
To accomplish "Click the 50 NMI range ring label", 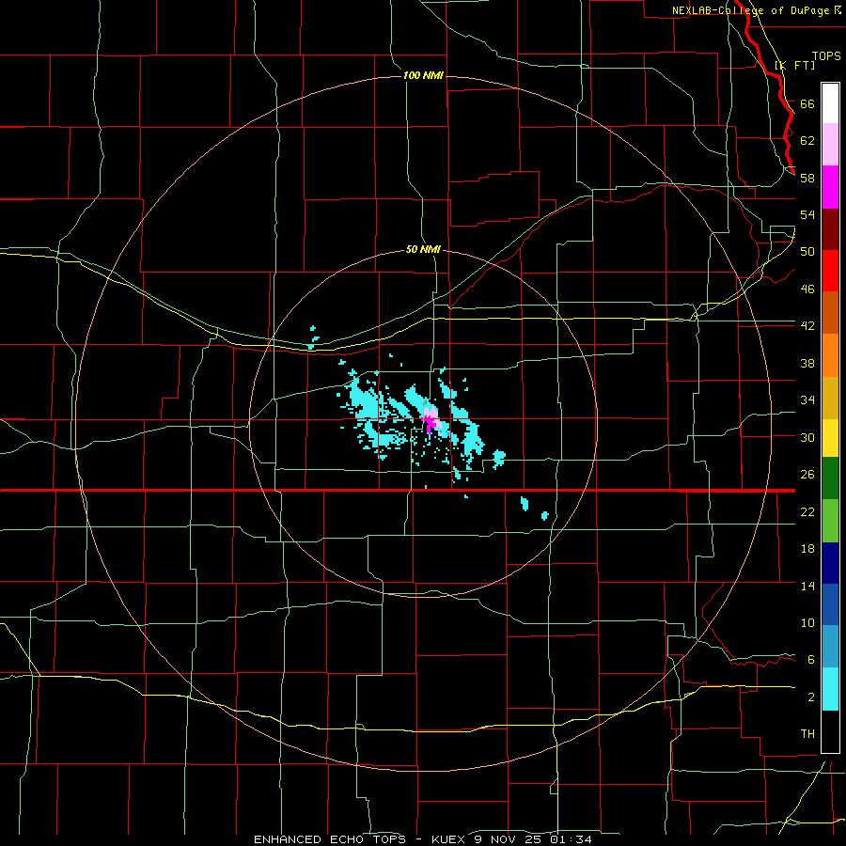I will [424, 250].
